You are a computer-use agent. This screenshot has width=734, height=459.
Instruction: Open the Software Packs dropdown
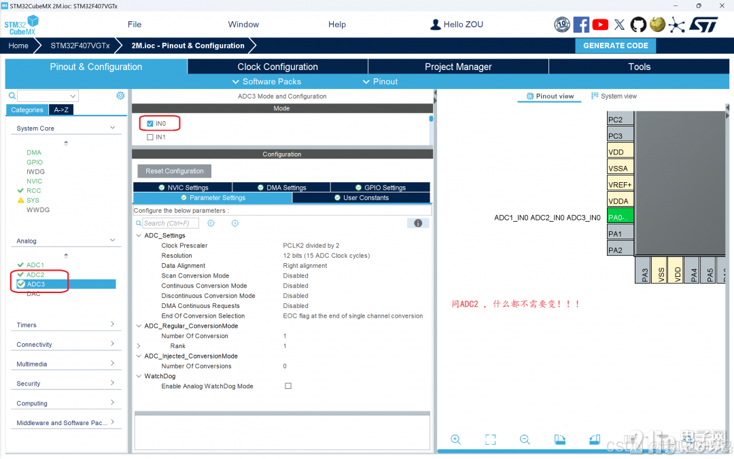coord(267,82)
